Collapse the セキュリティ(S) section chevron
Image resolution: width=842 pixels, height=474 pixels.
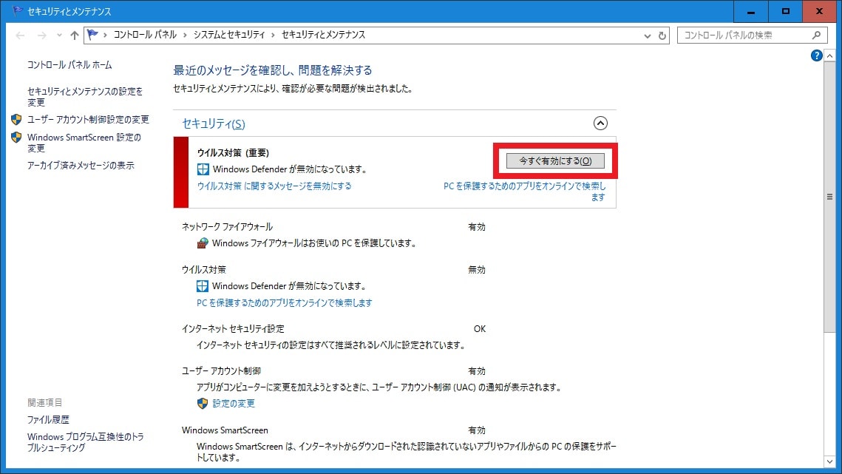600,123
